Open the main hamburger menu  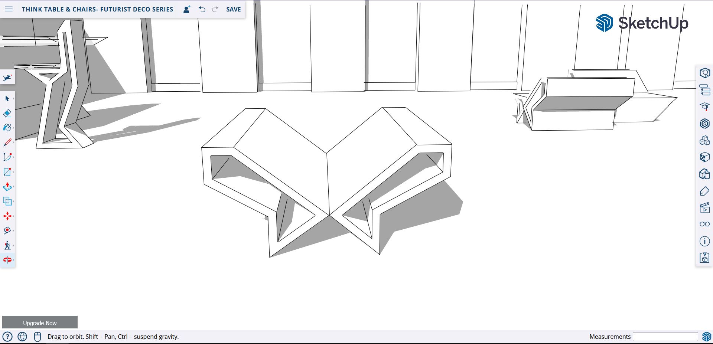[9, 9]
